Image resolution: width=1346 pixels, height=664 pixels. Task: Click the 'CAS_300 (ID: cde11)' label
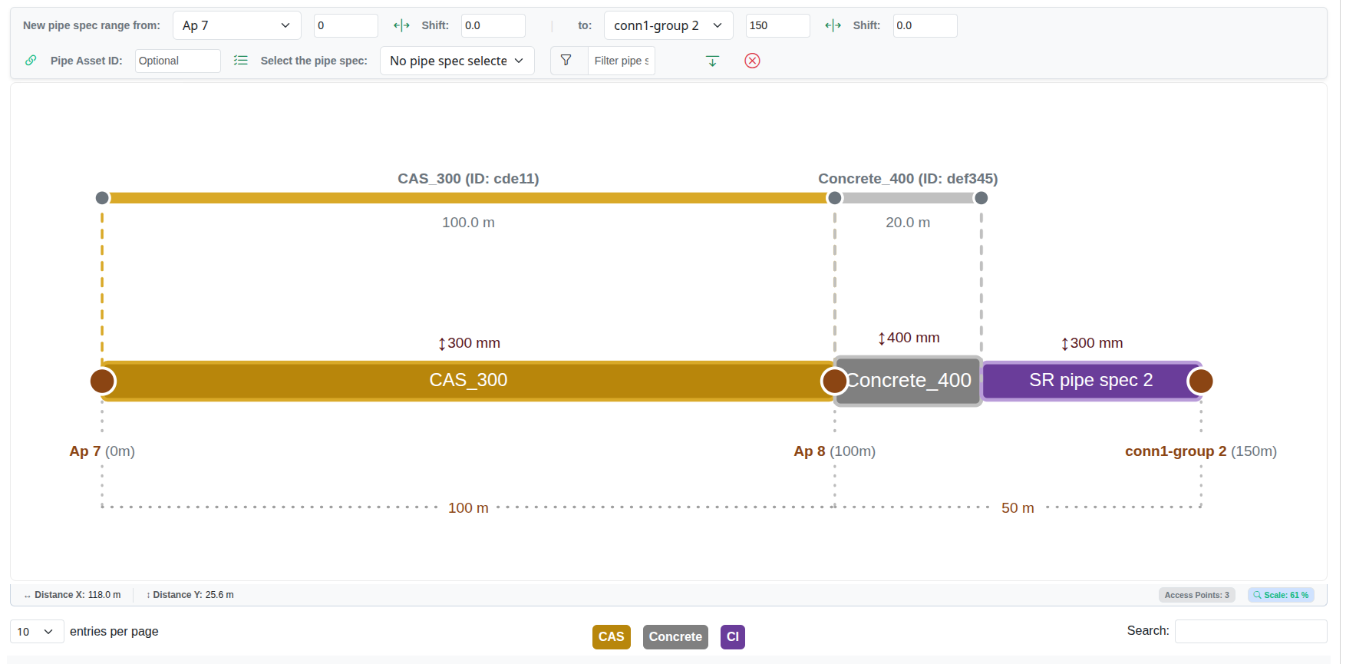pyautogui.click(x=468, y=179)
